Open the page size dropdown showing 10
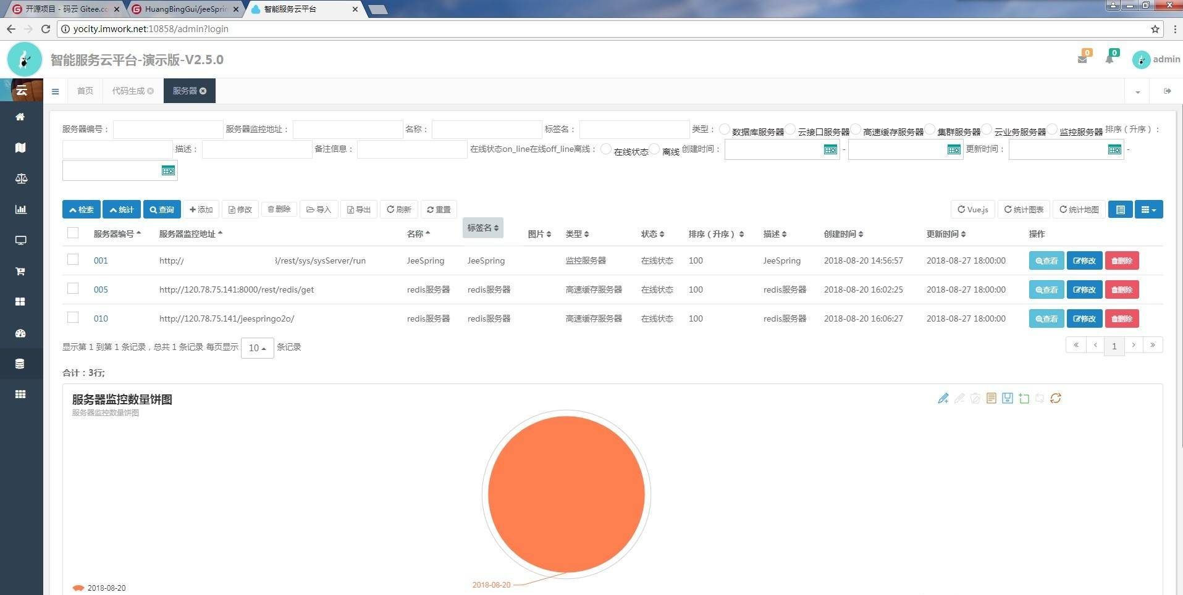This screenshot has height=595, width=1183. point(257,348)
